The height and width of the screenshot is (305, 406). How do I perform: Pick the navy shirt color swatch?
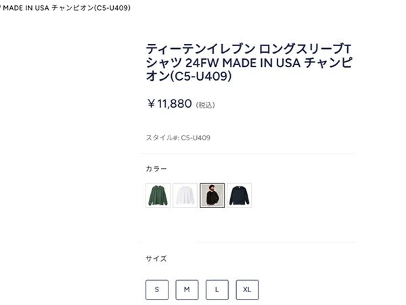pyautogui.click(x=239, y=195)
